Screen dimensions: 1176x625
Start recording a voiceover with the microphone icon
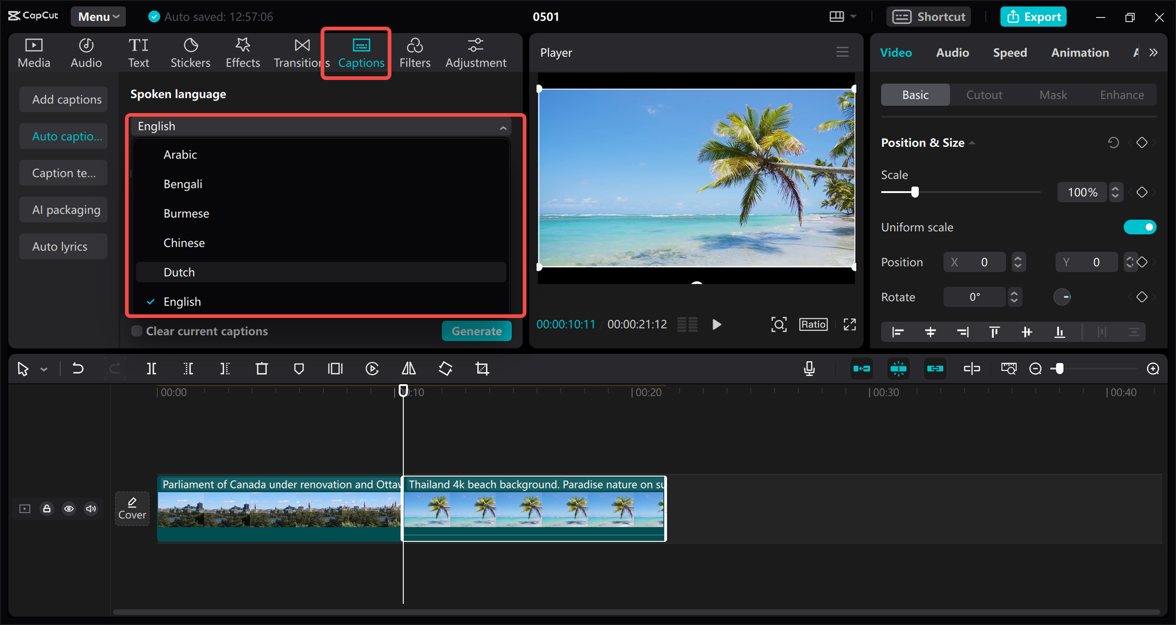(809, 368)
